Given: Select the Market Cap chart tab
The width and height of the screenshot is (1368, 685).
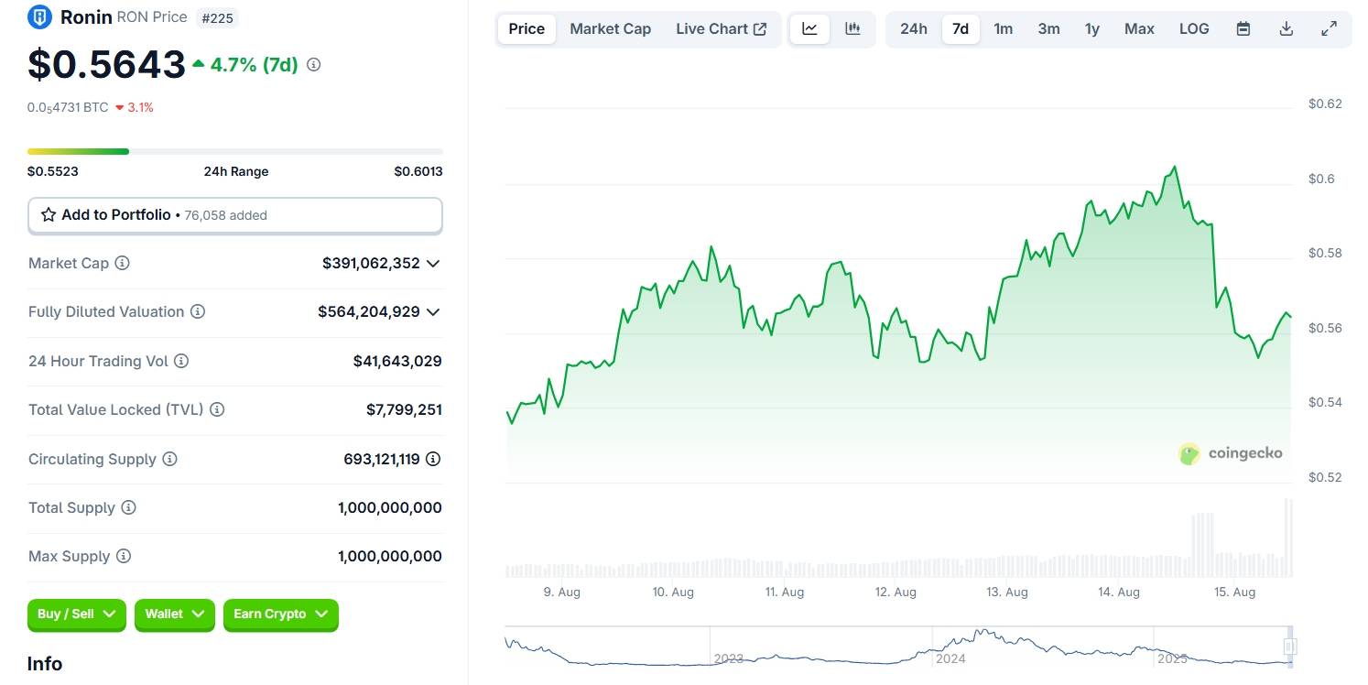Looking at the screenshot, I should tap(610, 28).
